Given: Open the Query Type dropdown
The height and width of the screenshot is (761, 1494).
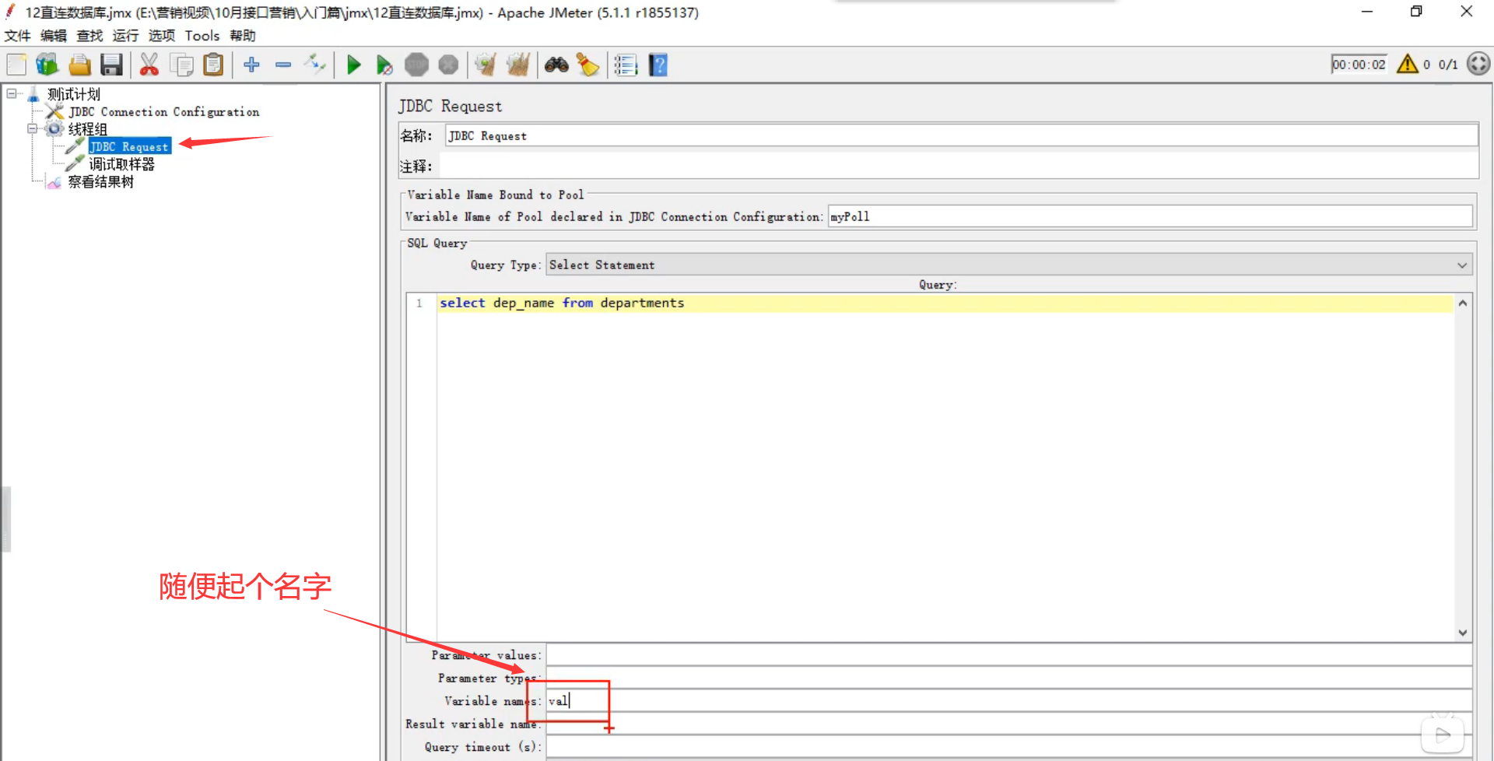Looking at the screenshot, I should coord(1009,265).
